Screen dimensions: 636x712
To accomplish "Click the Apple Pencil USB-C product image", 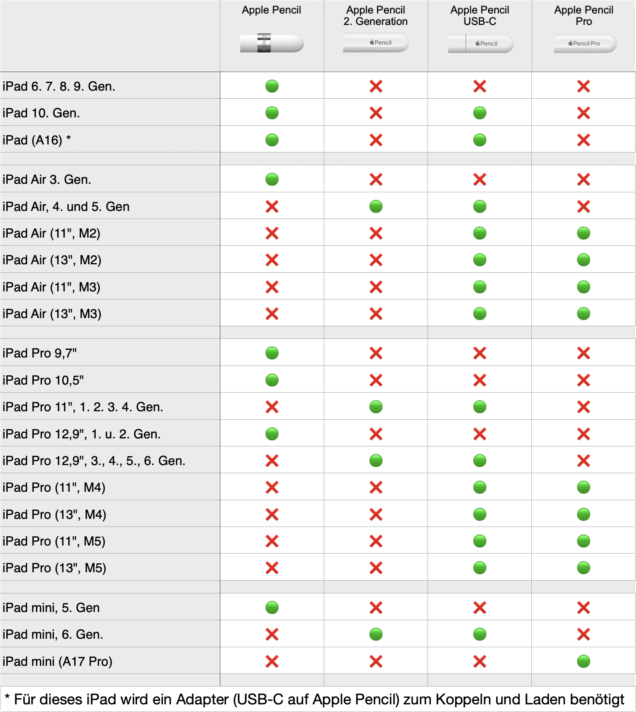I will 480,43.
